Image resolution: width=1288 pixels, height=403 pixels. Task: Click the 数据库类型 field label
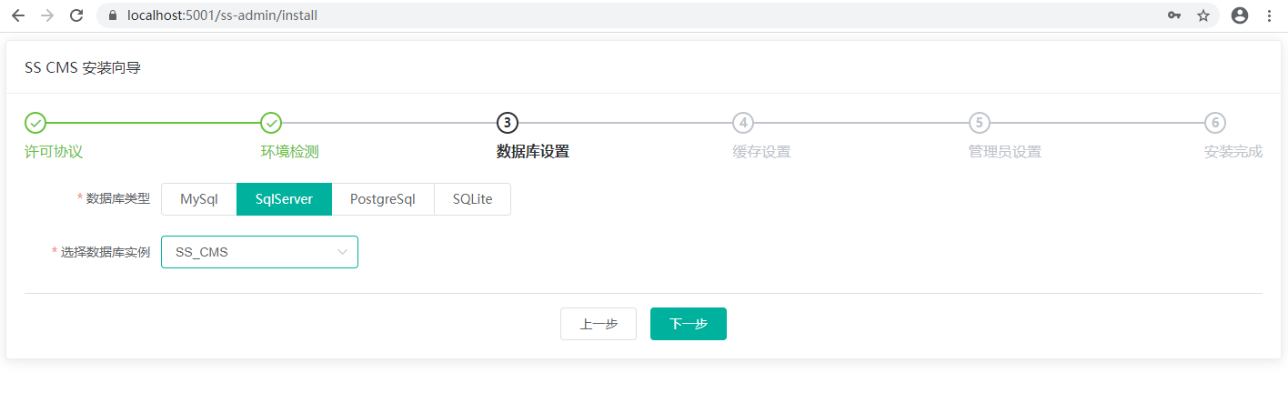coord(117,199)
